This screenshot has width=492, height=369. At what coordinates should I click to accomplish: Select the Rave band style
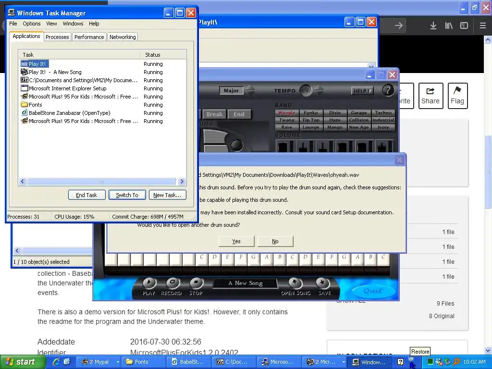coord(286,127)
